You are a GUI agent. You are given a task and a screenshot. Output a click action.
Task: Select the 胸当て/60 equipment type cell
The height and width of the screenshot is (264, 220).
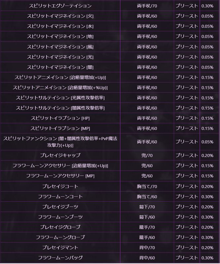click(147, 197)
